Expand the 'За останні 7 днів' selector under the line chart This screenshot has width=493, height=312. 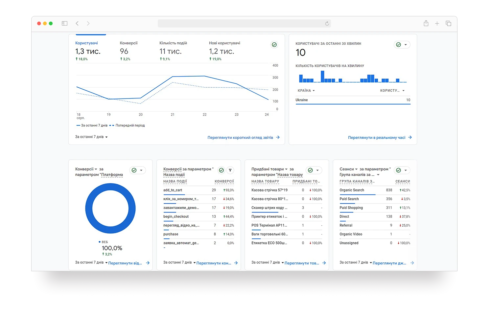[x=91, y=137]
